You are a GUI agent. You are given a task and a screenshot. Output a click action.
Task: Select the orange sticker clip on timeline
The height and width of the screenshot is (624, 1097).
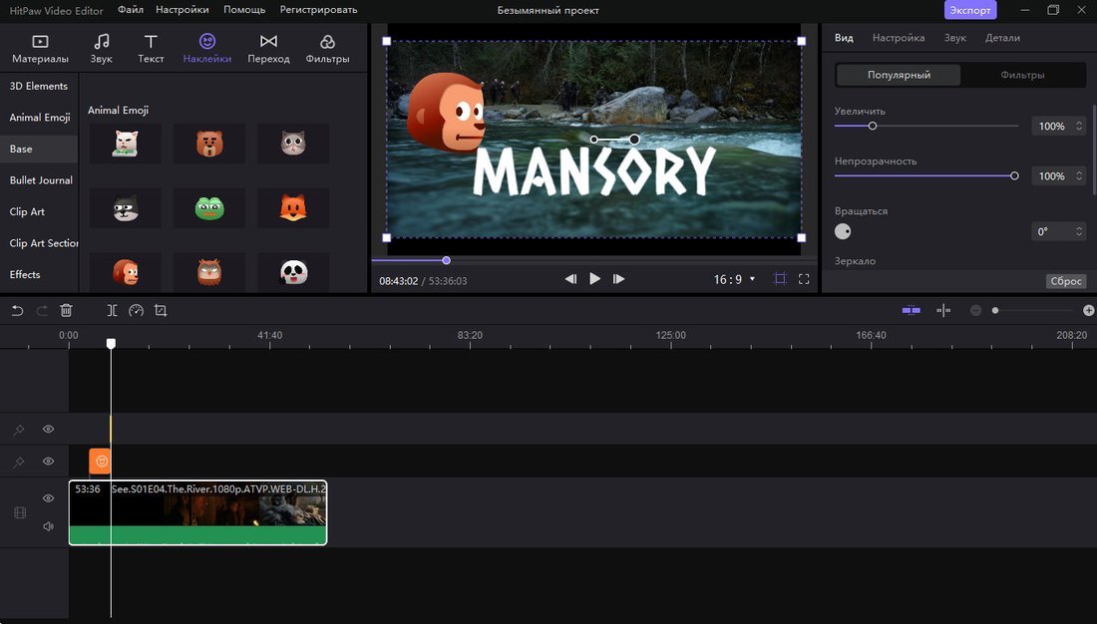tap(100, 461)
